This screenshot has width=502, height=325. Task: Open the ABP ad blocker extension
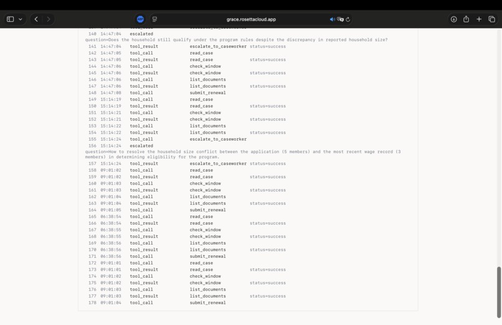pos(140,19)
